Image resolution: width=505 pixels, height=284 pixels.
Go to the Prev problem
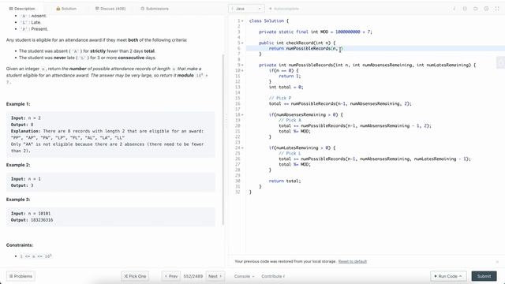171,276
